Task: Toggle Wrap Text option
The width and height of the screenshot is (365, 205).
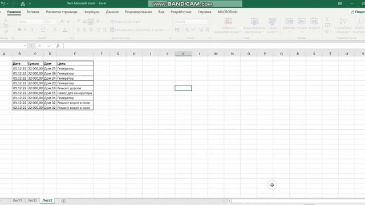Action: (x=125, y=22)
